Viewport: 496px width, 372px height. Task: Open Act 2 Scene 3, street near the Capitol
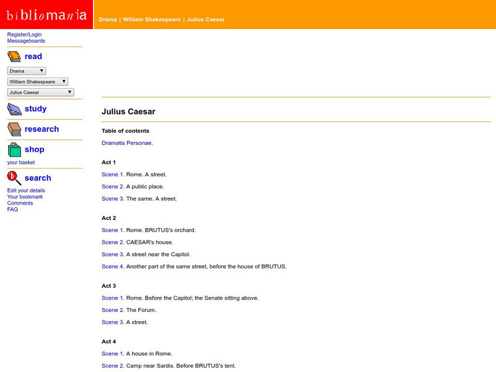point(113,254)
